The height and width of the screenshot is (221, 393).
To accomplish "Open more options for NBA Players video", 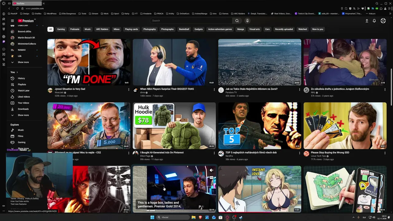I will (214, 89).
